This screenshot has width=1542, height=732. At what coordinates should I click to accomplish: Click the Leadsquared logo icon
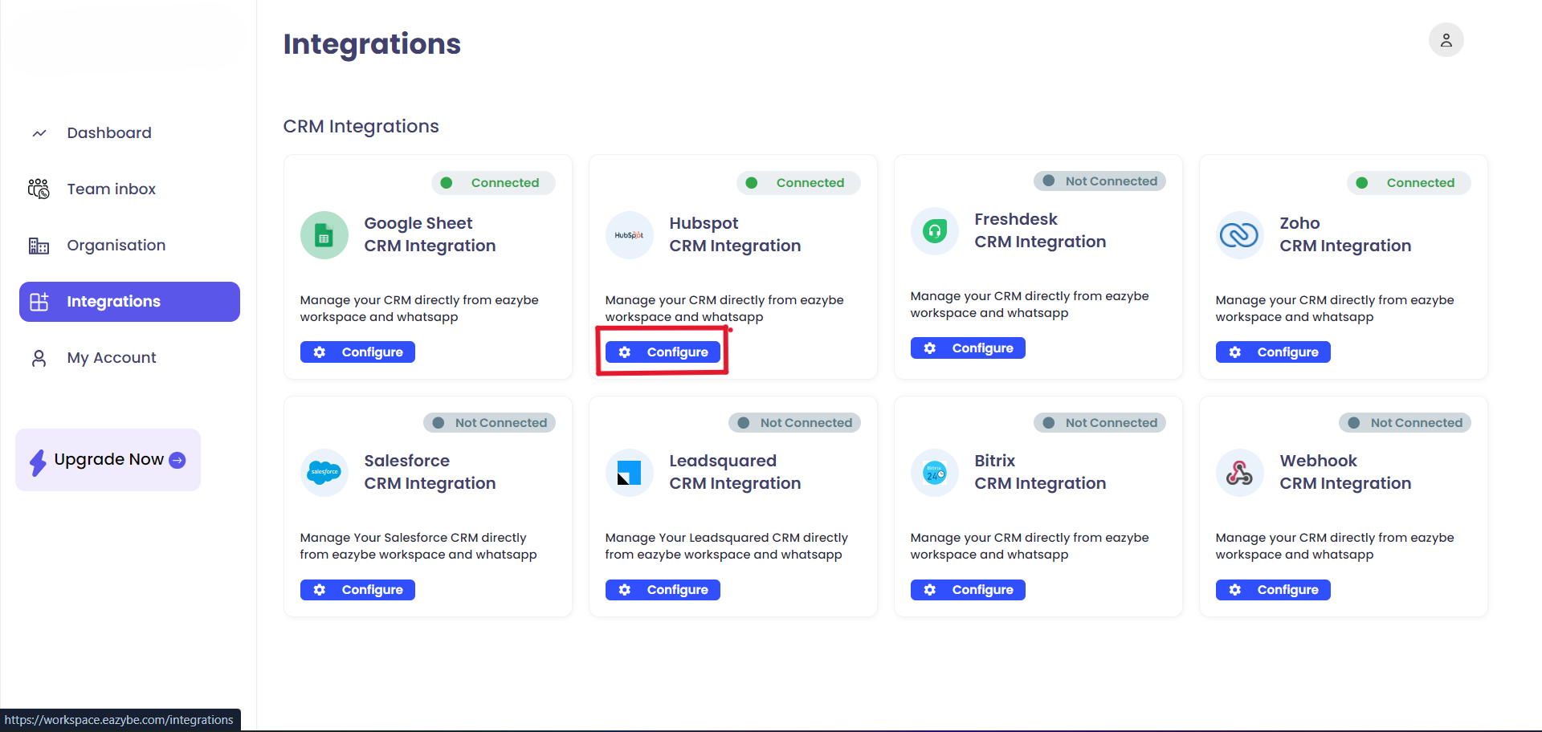pos(630,473)
